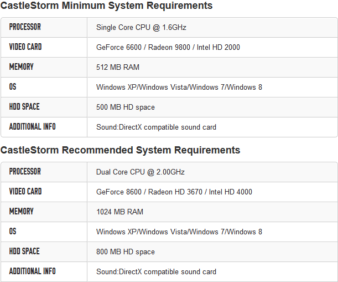Click the 500 MB HD space value
Screen dimensions: 338x282
click(x=126, y=107)
